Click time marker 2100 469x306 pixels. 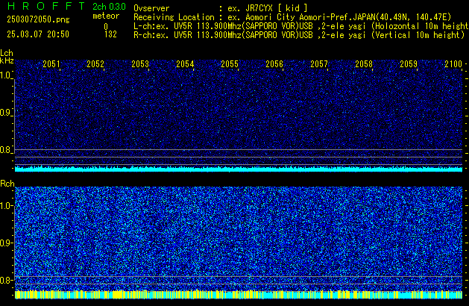[x=453, y=64]
